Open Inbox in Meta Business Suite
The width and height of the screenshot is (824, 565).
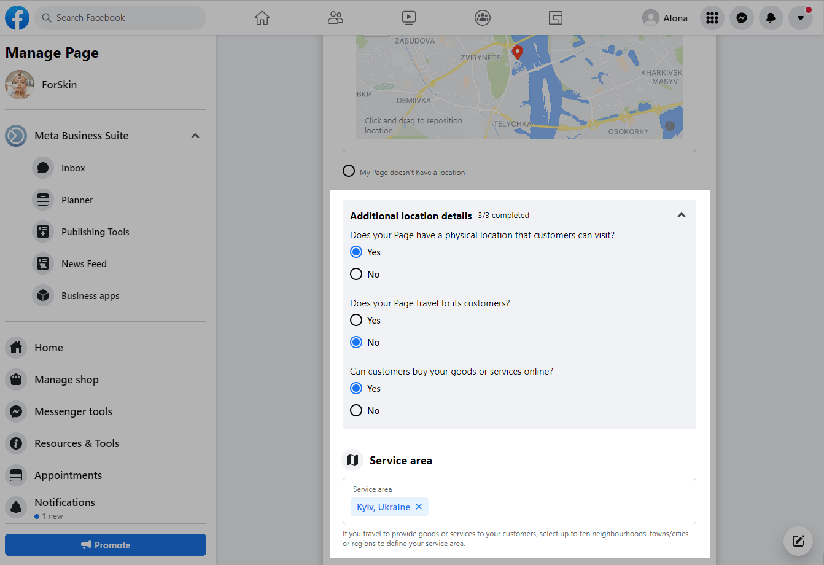(x=73, y=168)
